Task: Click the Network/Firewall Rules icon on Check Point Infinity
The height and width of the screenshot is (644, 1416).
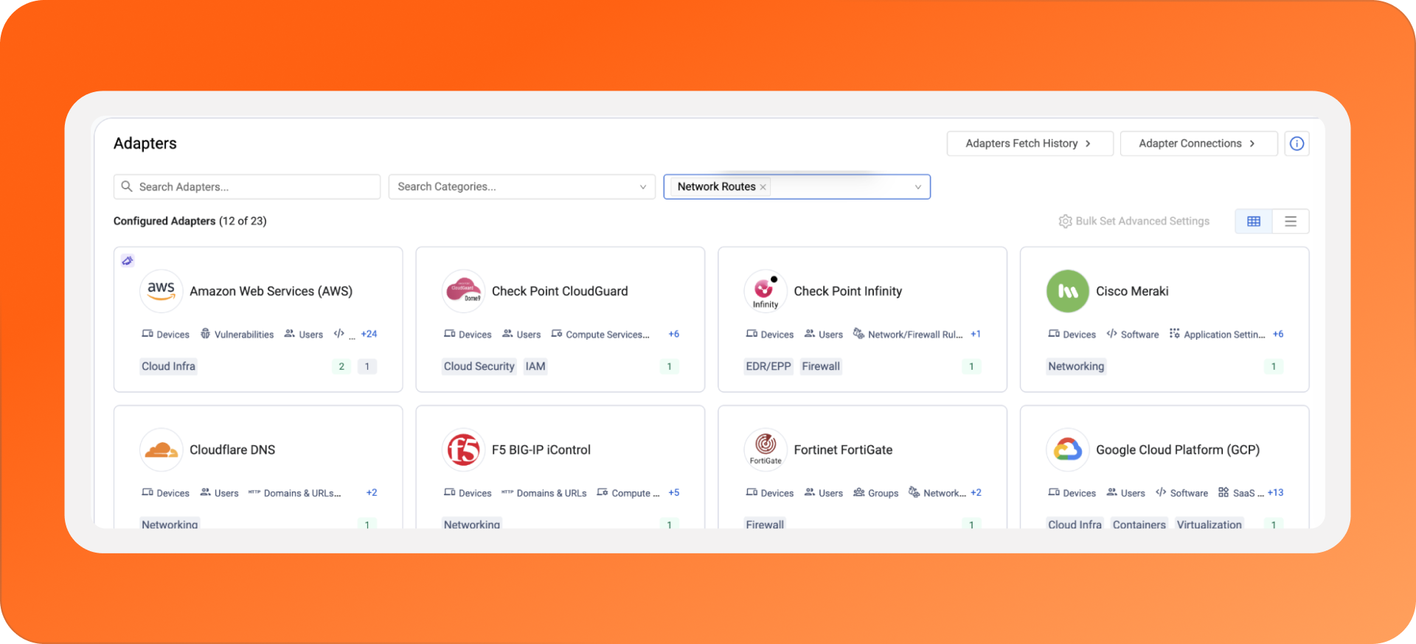Action: tap(858, 334)
